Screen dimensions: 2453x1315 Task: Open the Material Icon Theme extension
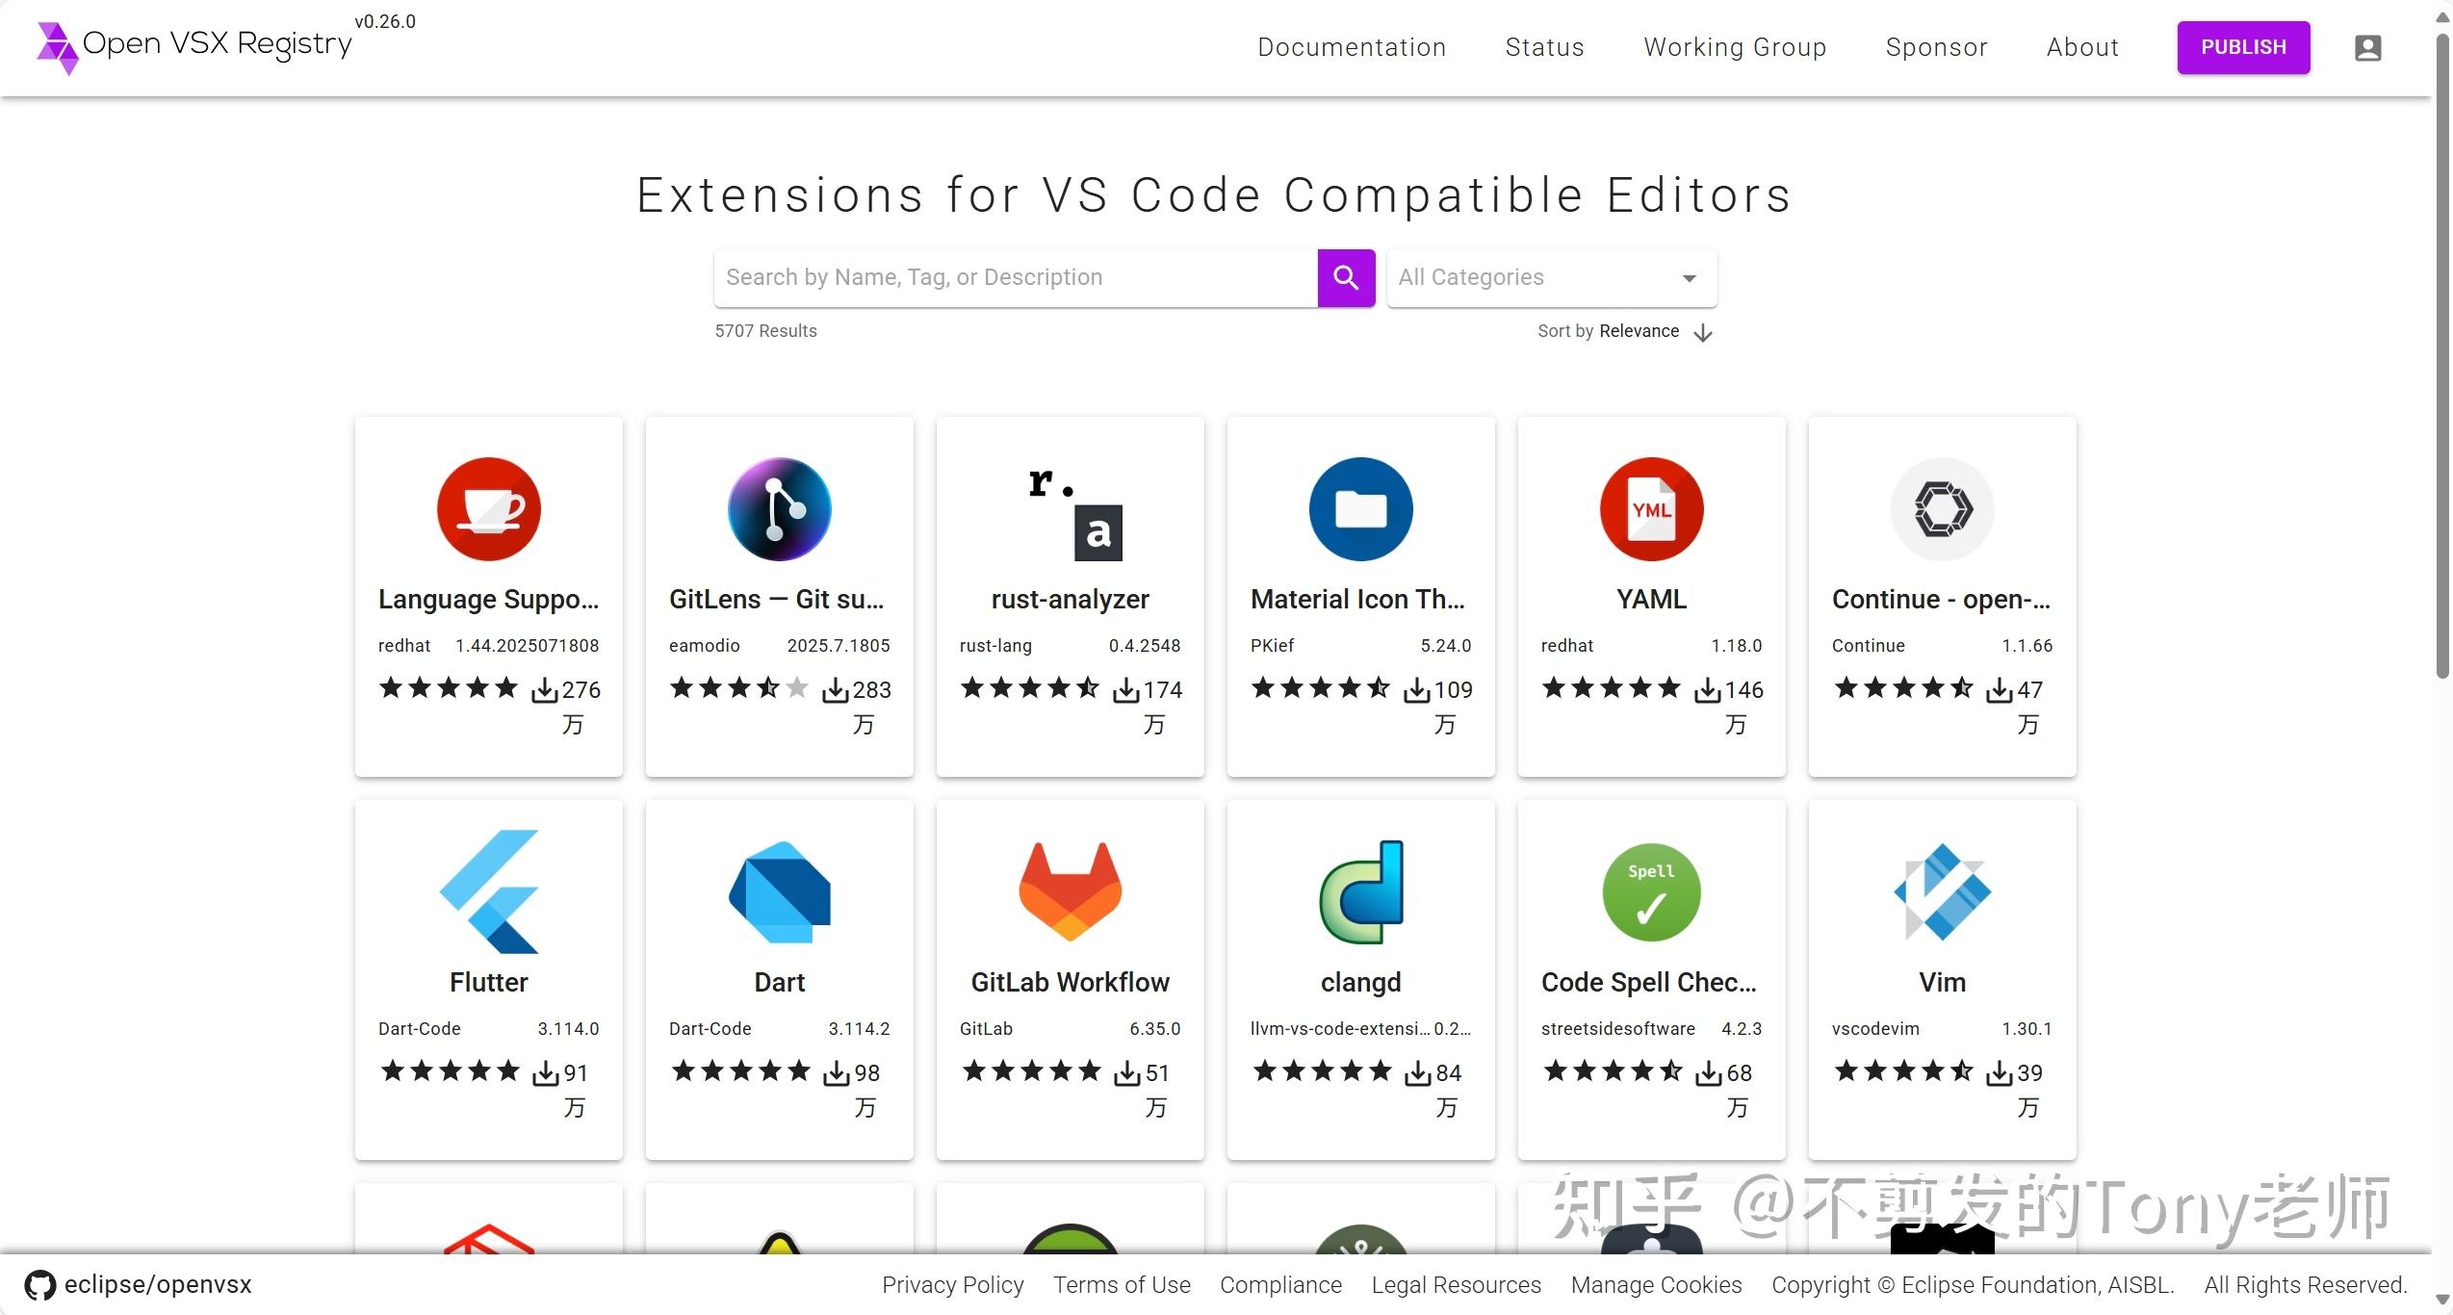(1360, 508)
